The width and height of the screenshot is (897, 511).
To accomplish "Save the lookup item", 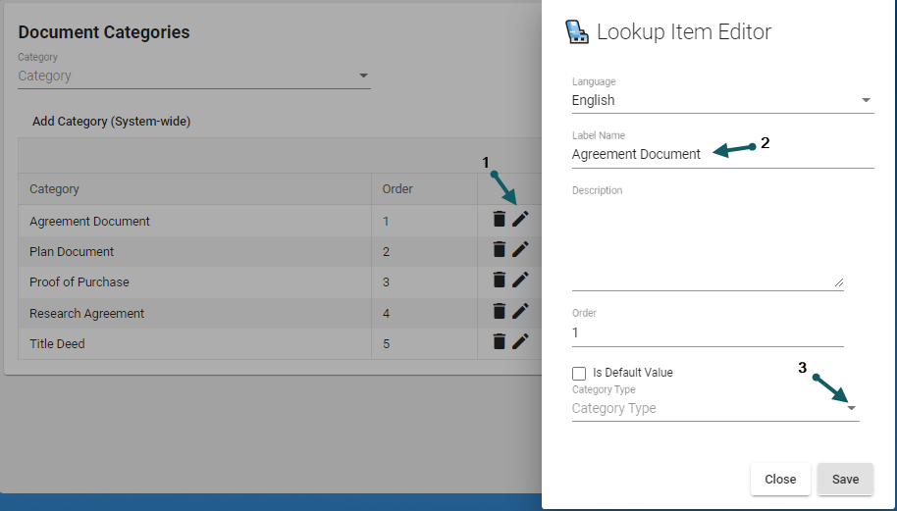I will tap(845, 480).
